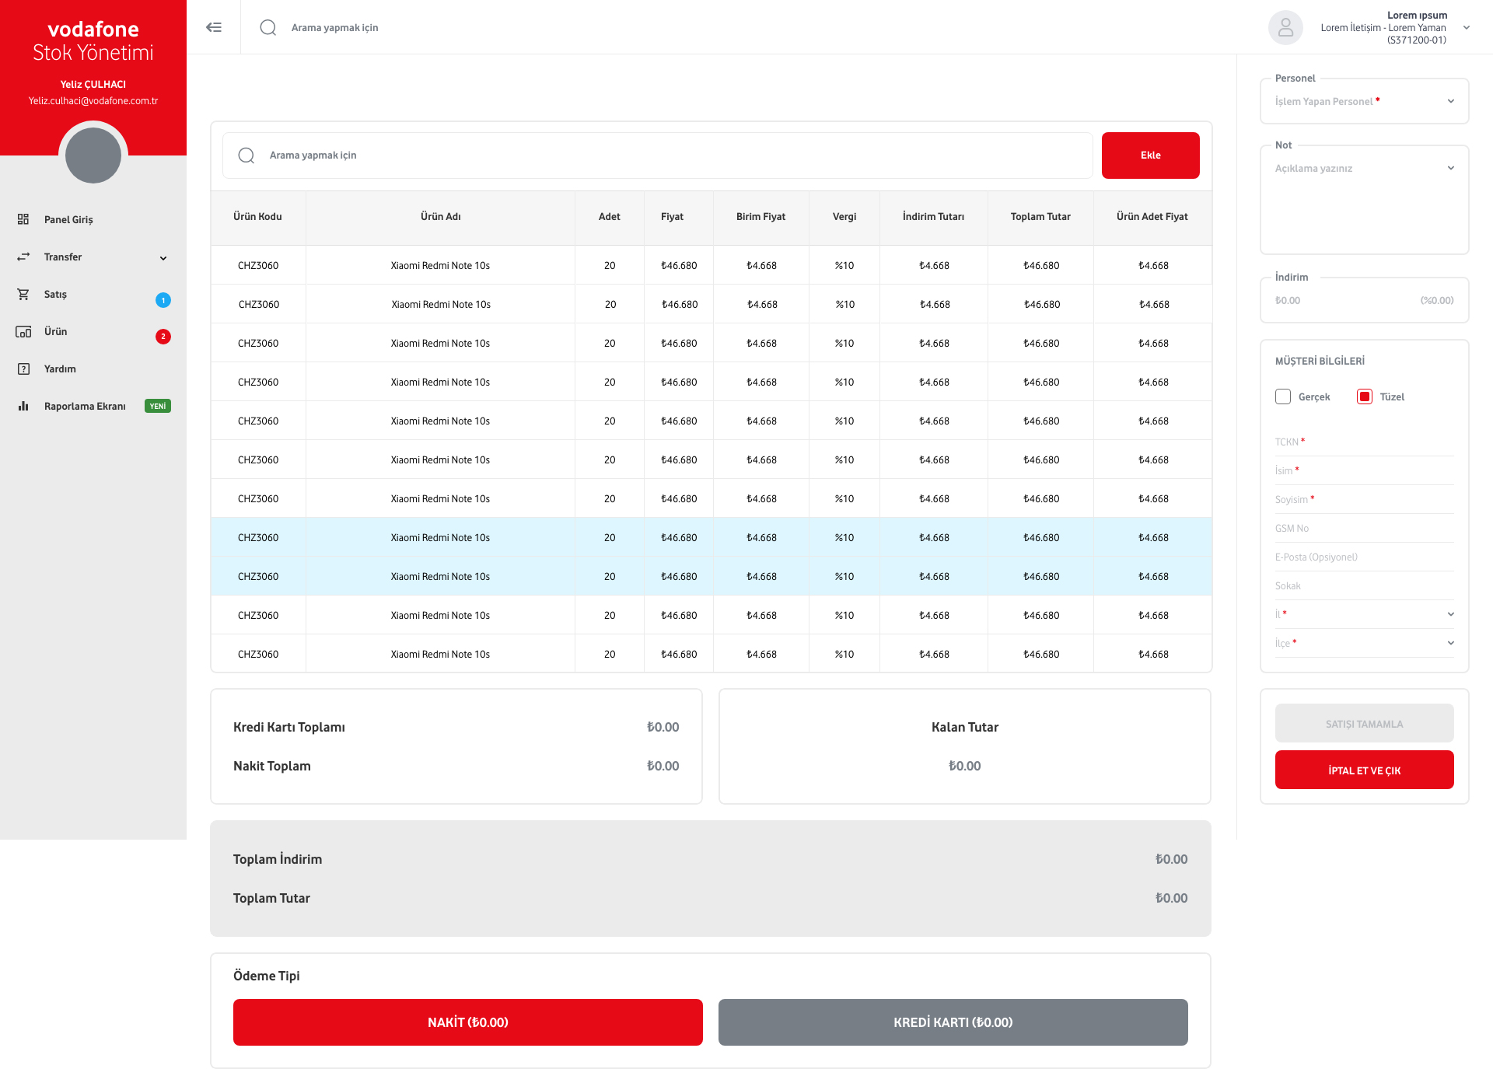
Task: Click Nakit Toplam label
Action: click(x=272, y=766)
